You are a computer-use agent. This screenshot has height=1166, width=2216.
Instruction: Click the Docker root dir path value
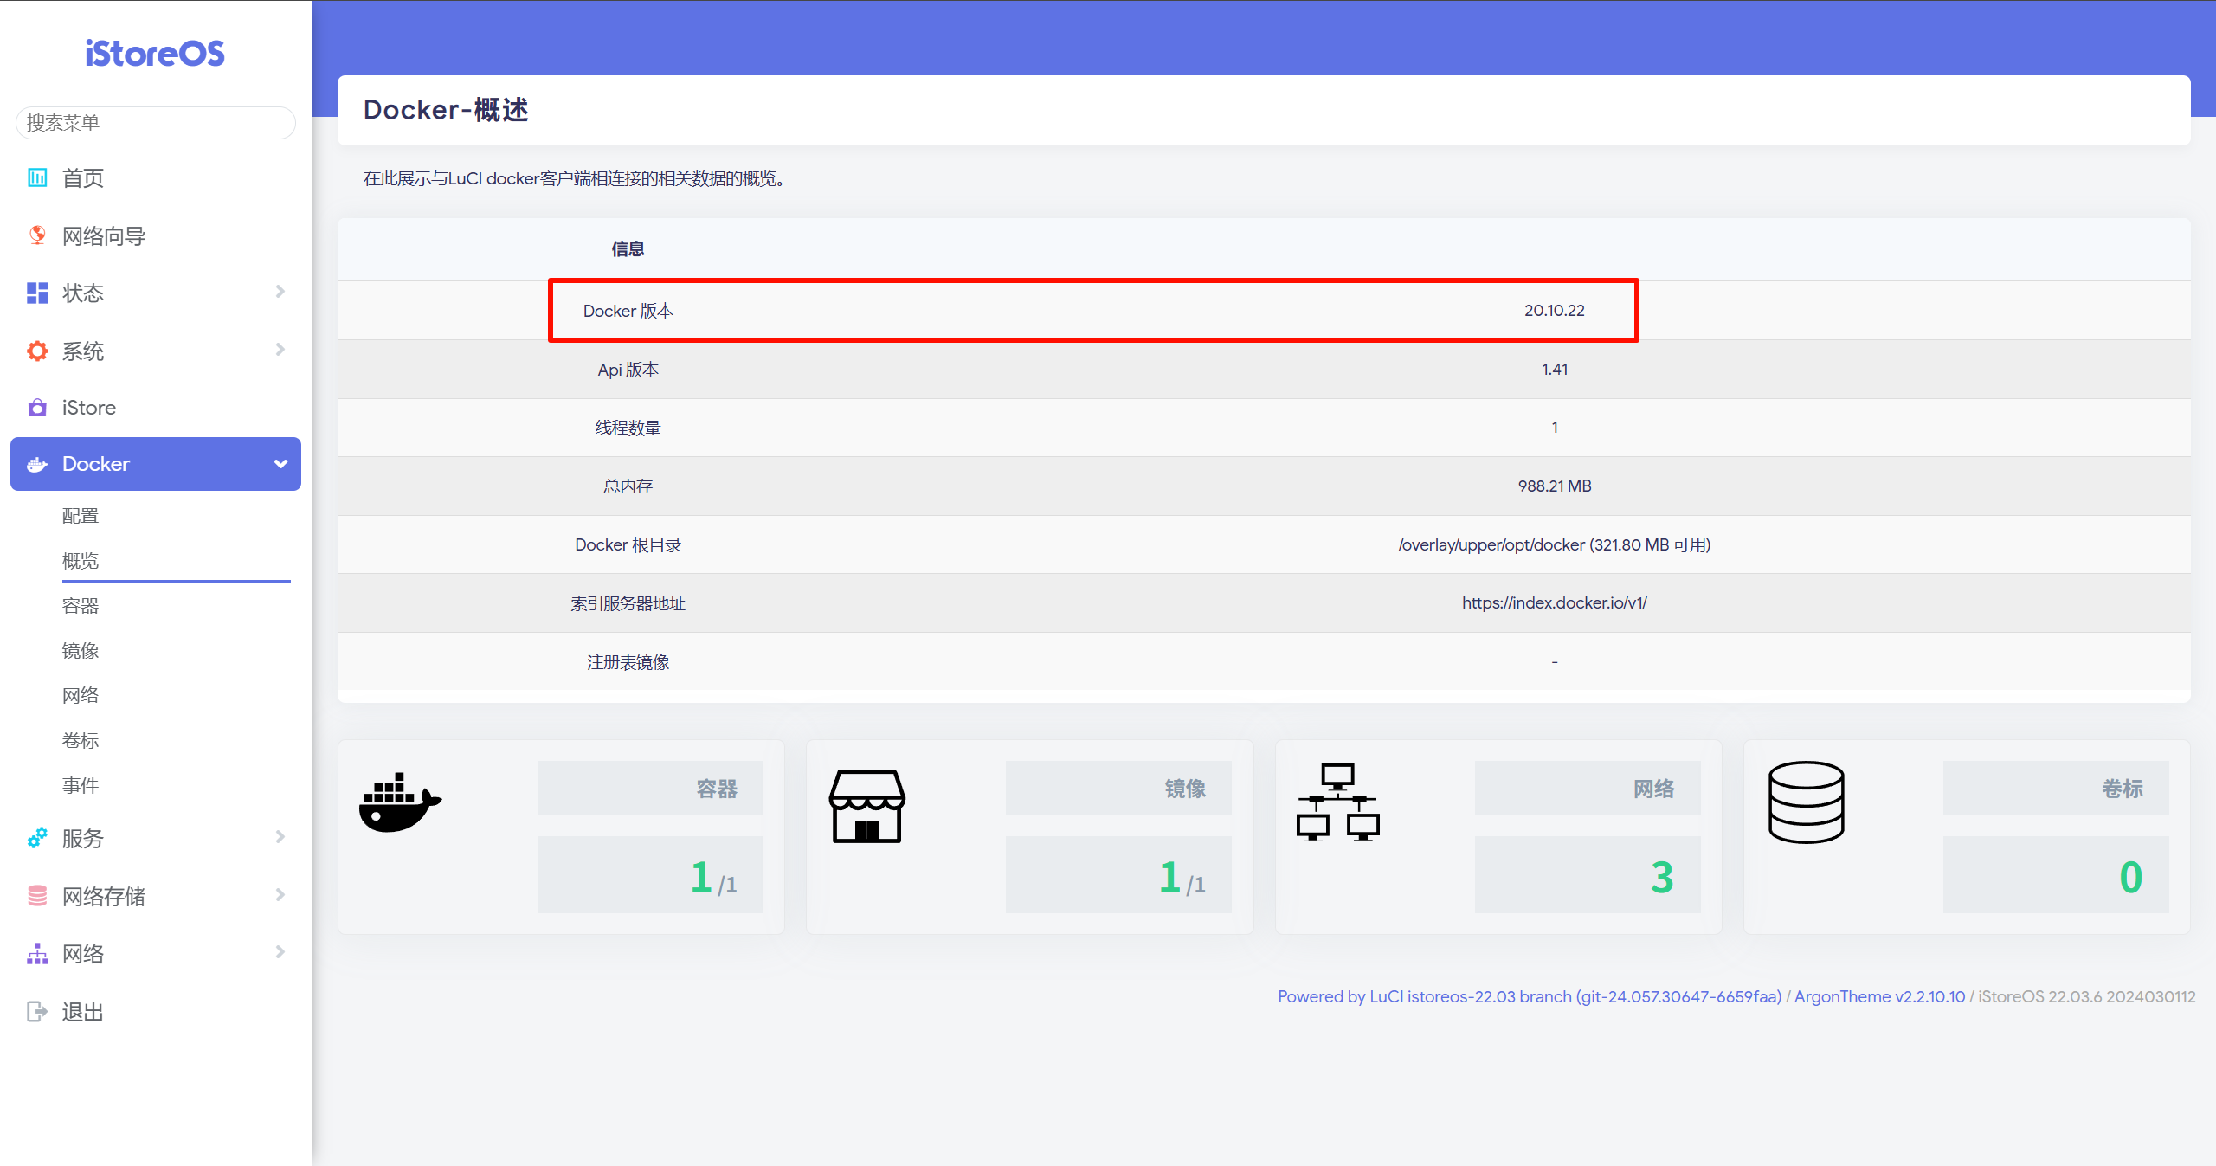pyautogui.click(x=1555, y=545)
